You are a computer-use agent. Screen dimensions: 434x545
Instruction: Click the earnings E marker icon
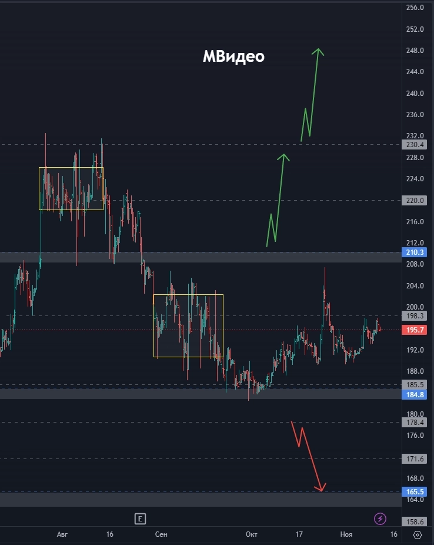pyautogui.click(x=141, y=519)
